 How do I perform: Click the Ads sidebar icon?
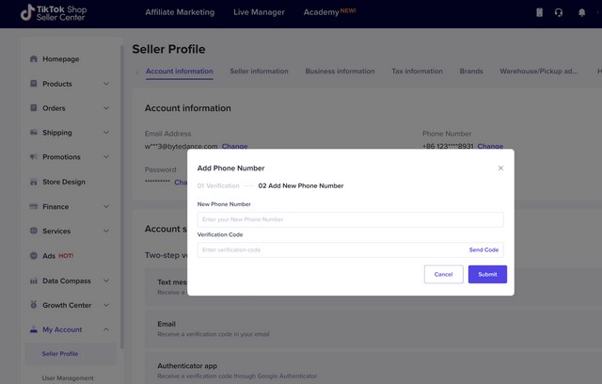point(34,255)
